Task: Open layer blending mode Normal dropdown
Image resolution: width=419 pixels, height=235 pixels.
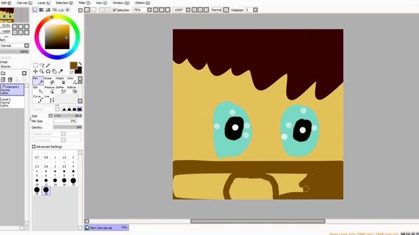Action: tap(26, 46)
